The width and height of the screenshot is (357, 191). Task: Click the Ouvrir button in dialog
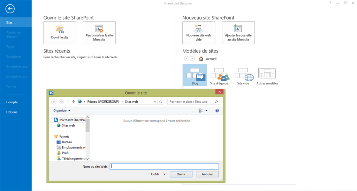[x=181, y=174]
